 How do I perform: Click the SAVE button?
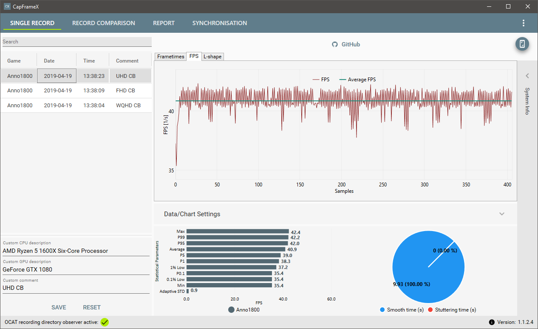coord(59,307)
